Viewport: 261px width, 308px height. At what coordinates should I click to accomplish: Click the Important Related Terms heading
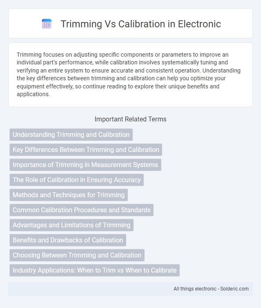click(130, 119)
